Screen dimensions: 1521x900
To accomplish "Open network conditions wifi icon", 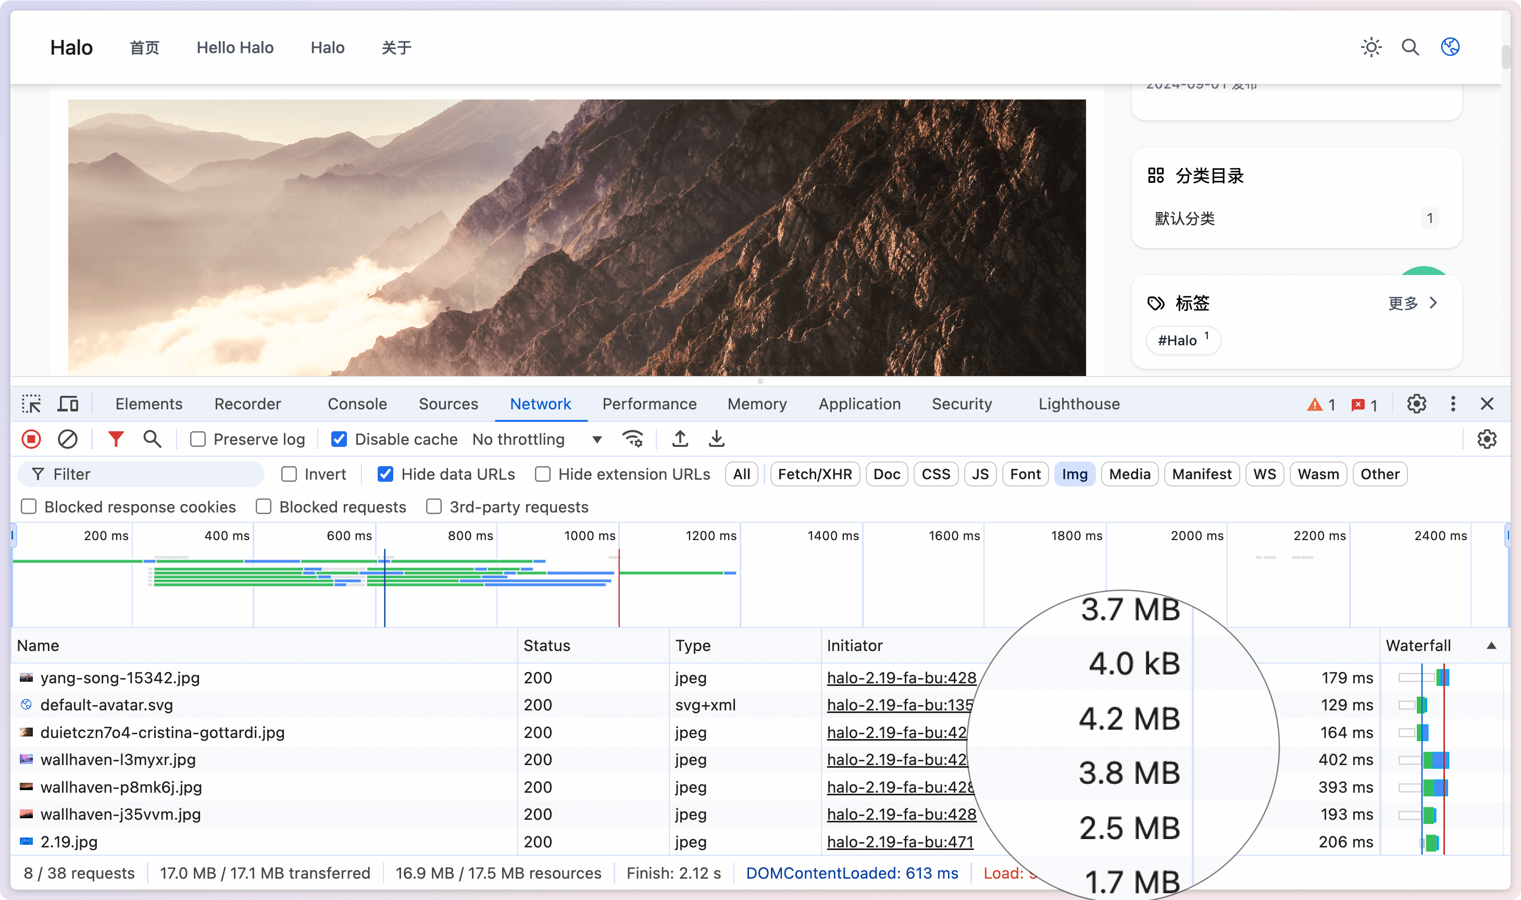I will 632,439.
